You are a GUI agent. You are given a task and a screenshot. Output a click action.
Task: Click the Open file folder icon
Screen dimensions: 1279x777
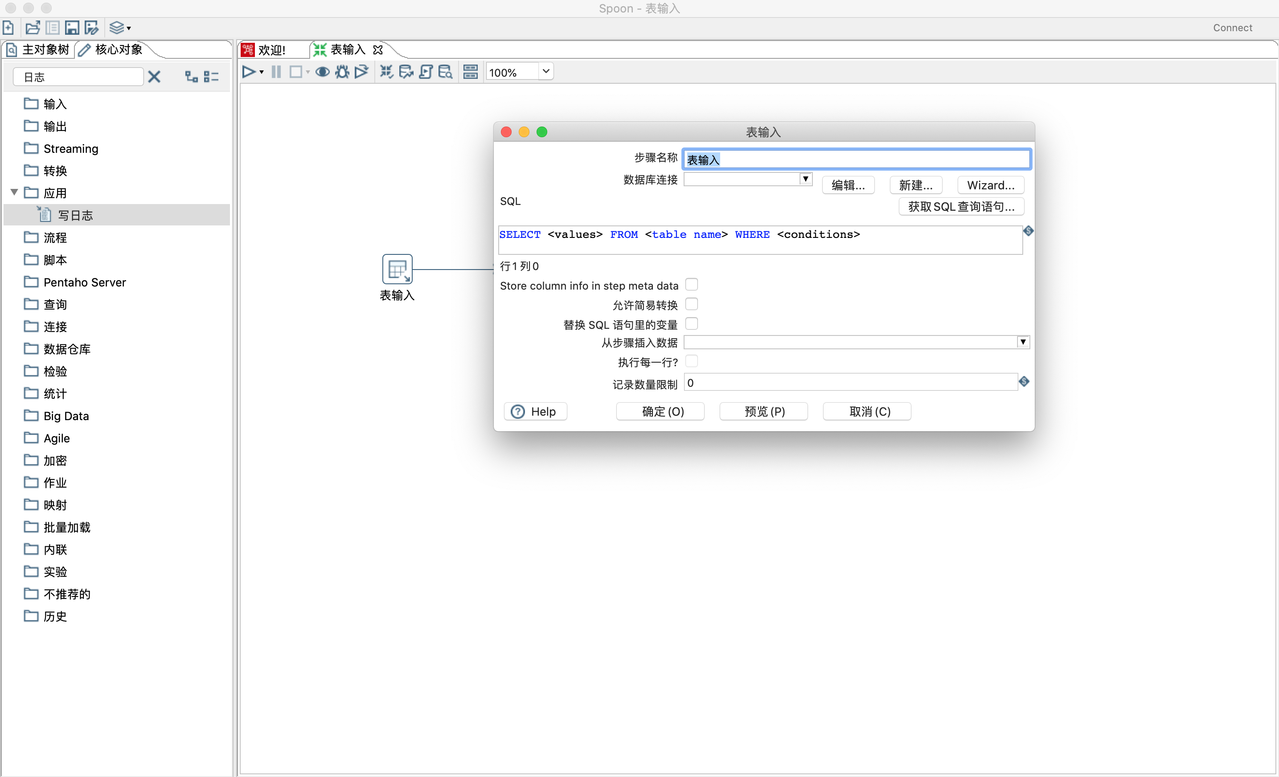(x=33, y=28)
